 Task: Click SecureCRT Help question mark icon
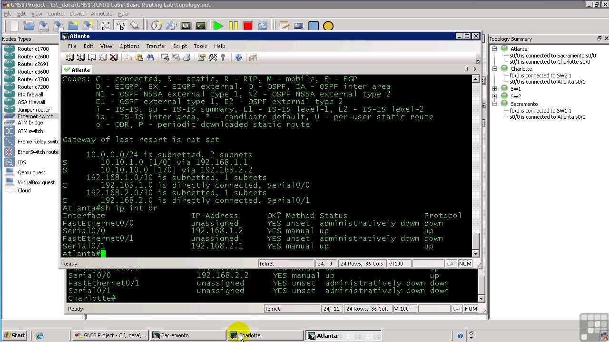click(238, 57)
